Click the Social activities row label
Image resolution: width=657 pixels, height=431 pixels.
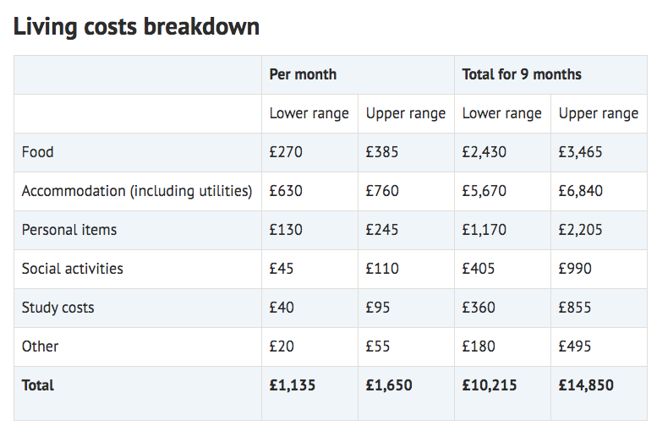click(73, 269)
